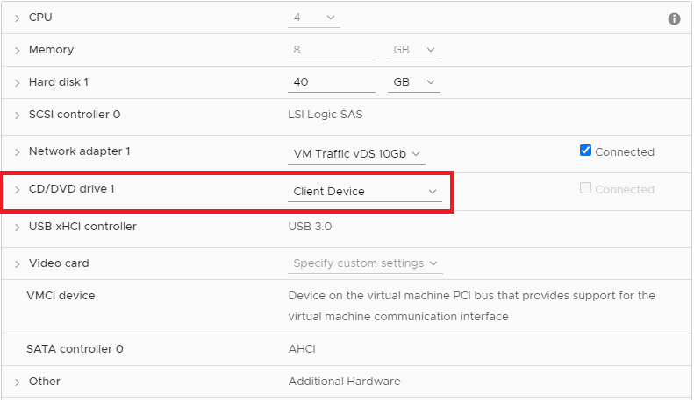Expand Network adapter 1 settings
This screenshot has height=400, width=694.
(x=17, y=152)
